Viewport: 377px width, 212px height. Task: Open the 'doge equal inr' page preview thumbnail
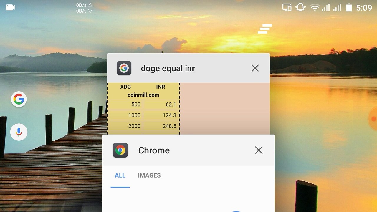pos(188,109)
